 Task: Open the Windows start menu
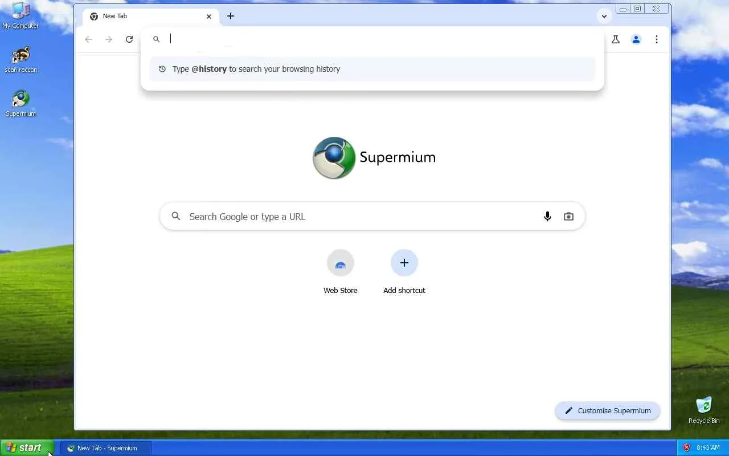point(27,447)
